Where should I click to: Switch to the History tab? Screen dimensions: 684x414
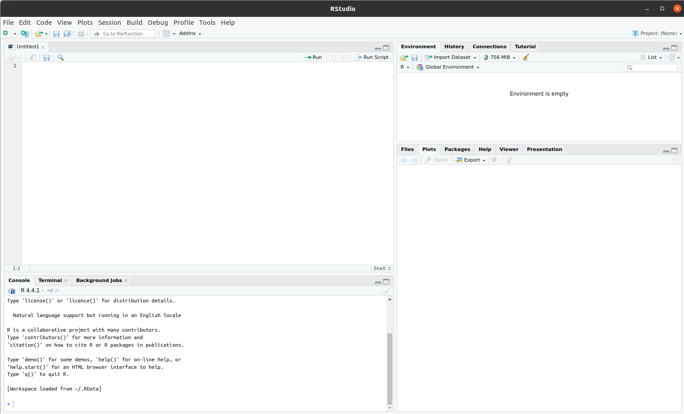click(x=454, y=46)
